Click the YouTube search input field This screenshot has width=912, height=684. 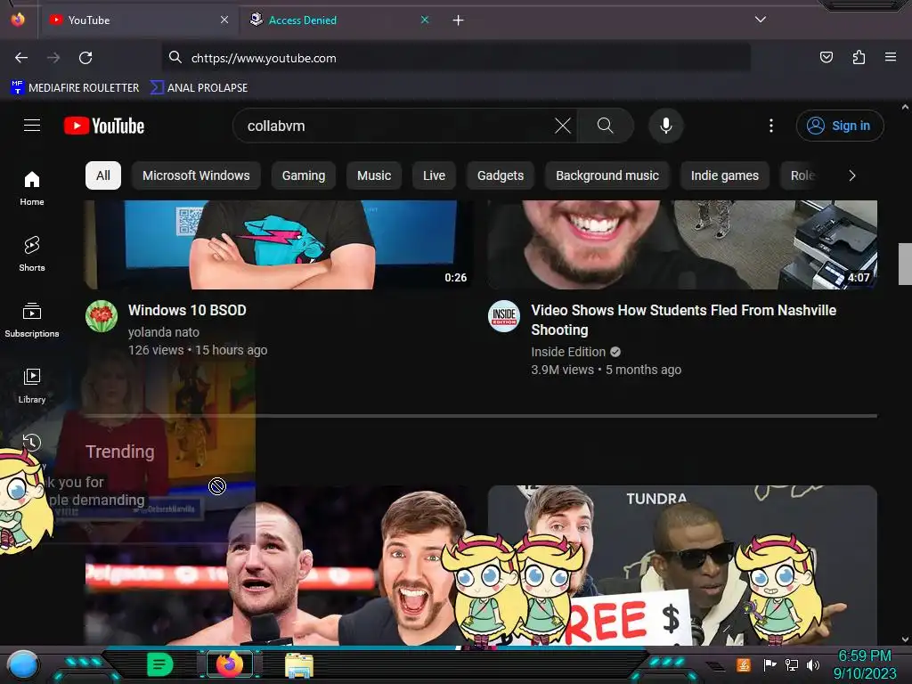(395, 126)
